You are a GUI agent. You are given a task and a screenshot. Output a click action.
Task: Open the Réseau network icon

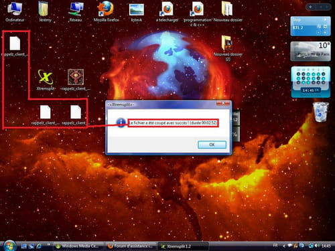pyautogui.click(x=76, y=11)
